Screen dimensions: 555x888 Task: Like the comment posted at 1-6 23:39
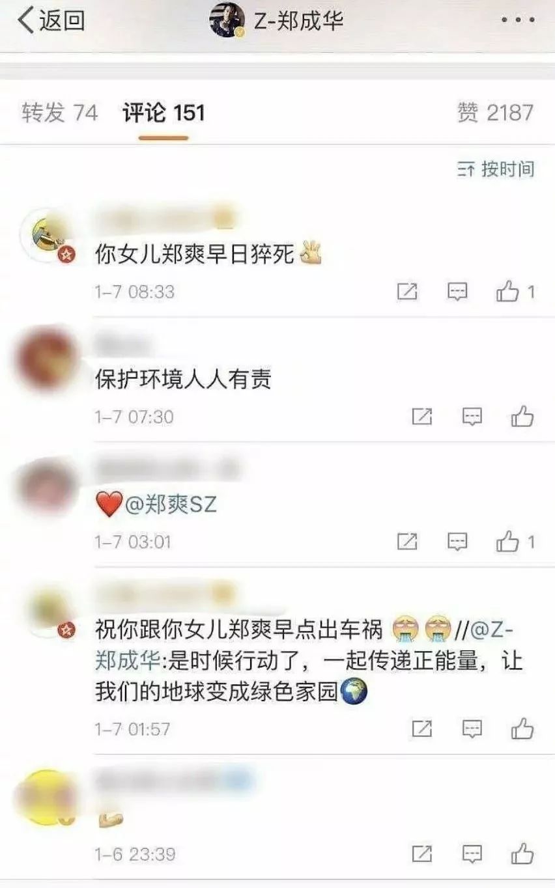point(522,853)
